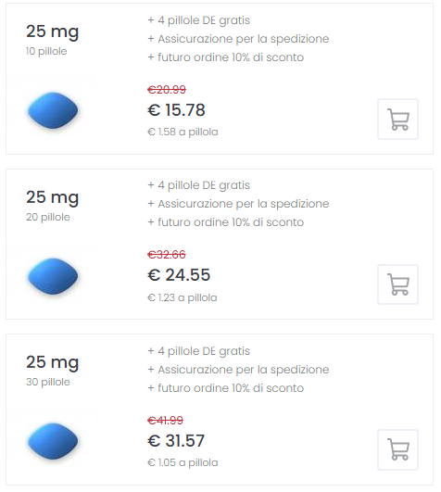Click the blue pill image for 10 pillole
This screenshot has width=441, height=492.
pos(53,110)
